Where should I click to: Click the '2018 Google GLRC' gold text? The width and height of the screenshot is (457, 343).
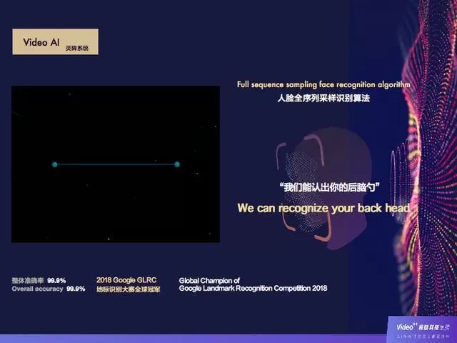[126, 280]
